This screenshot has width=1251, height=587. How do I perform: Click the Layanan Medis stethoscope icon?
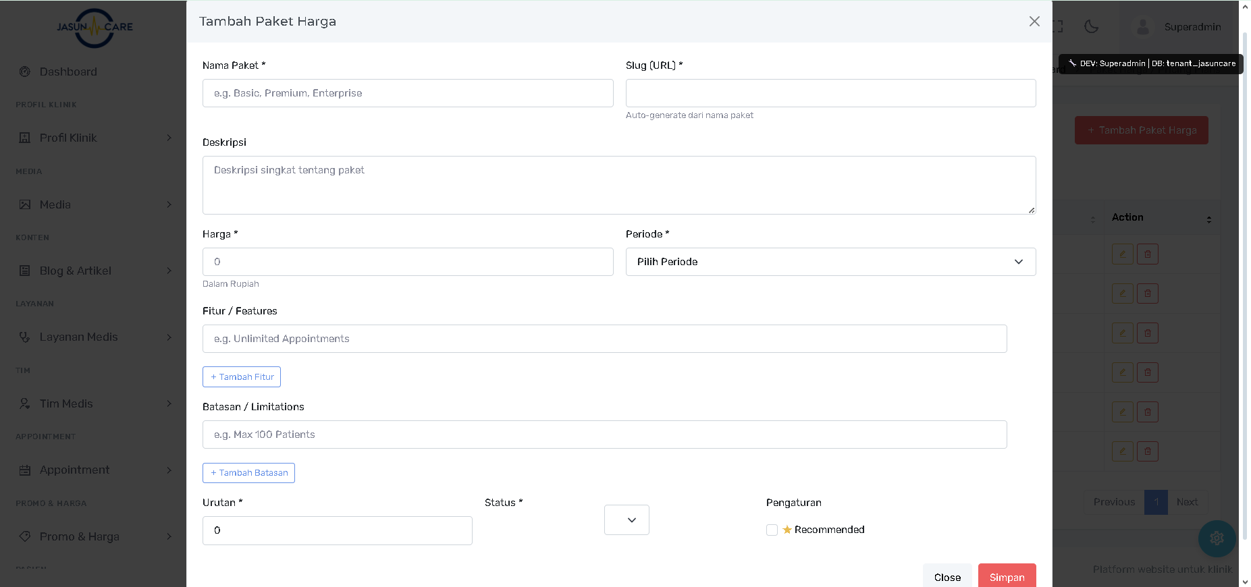[x=25, y=337]
